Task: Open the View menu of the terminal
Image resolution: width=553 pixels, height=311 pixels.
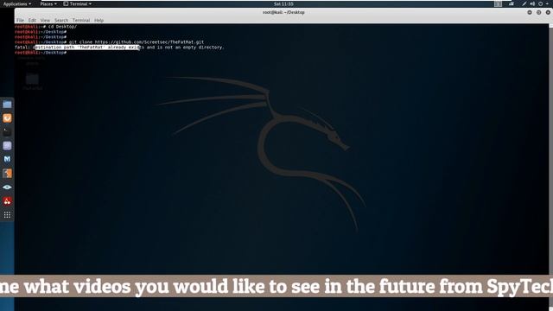Action: tap(45, 21)
